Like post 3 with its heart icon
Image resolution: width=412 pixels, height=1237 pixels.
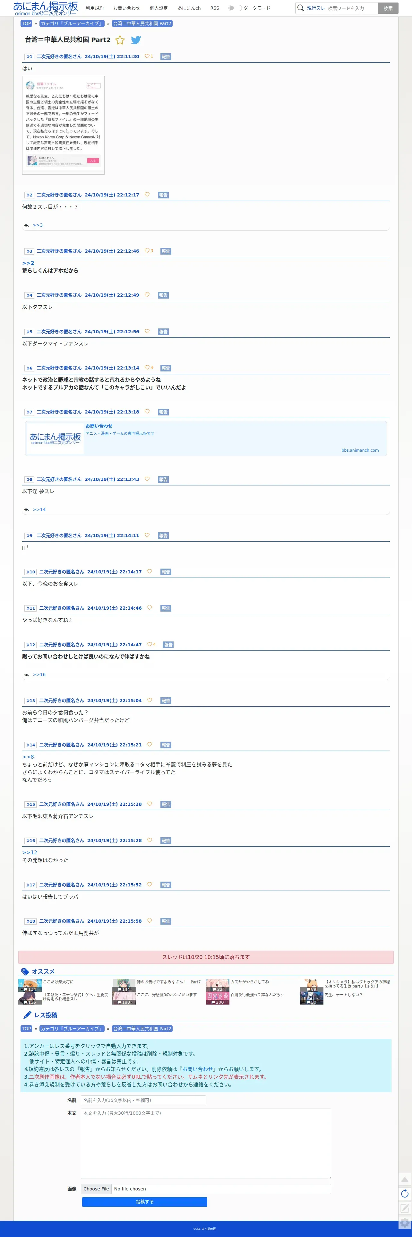[147, 251]
